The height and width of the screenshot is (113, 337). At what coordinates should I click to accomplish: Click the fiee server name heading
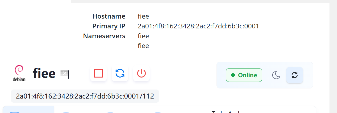point(44,73)
